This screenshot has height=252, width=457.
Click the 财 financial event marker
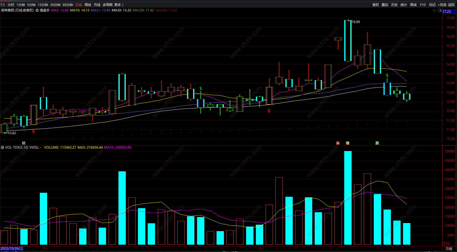pos(24,143)
